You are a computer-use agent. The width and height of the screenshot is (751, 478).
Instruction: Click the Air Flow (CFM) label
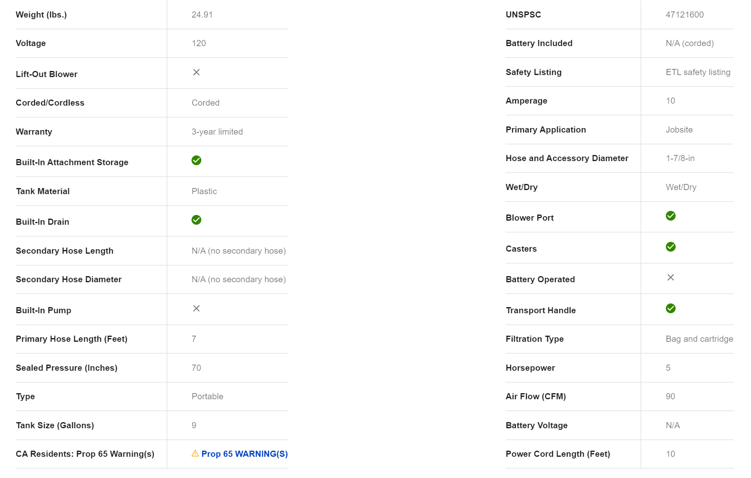535,396
